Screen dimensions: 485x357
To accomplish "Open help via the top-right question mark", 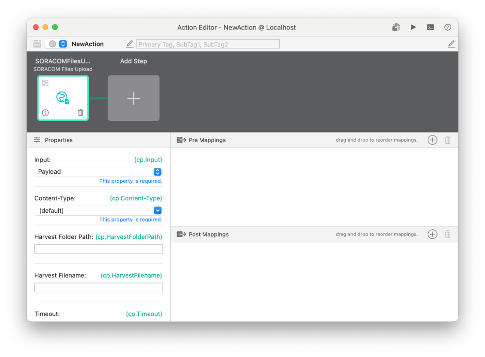I will pyautogui.click(x=447, y=28).
